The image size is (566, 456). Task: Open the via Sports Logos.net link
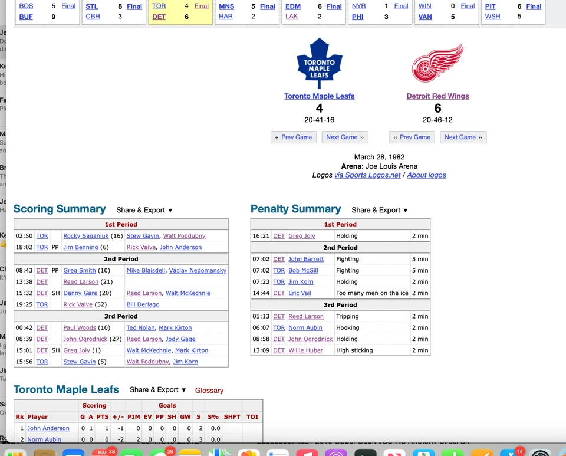pyautogui.click(x=367, y=175)
